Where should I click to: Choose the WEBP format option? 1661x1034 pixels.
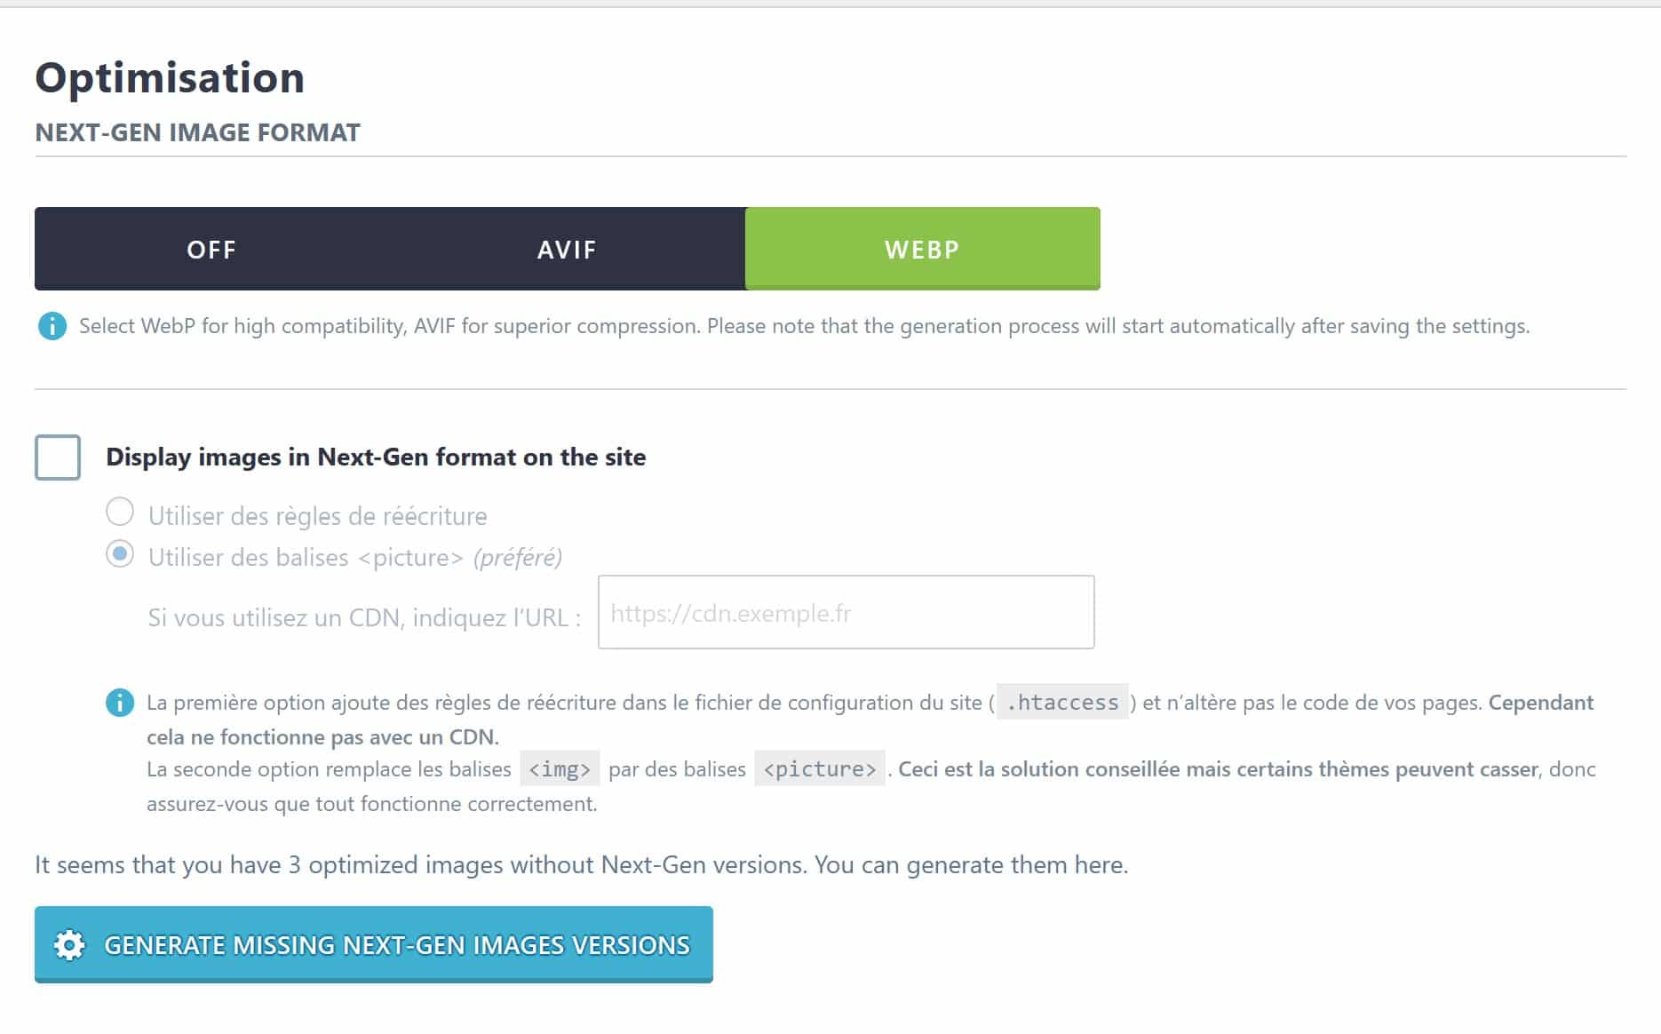[x=922, y=249]
